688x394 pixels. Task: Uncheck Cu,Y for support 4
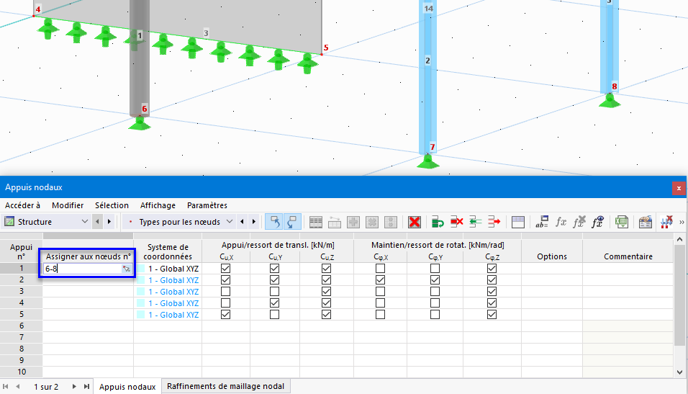tap(275, 303)
